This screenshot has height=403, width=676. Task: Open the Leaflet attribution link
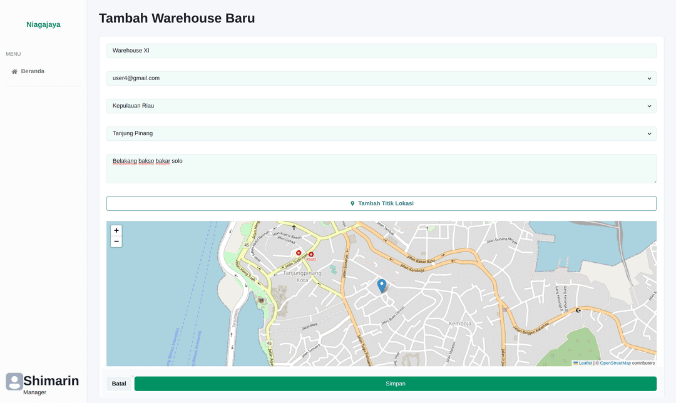[585, 363]
